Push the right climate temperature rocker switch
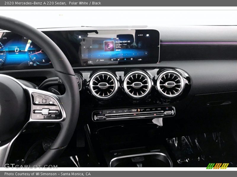Image resolution: width=237 pixels, height=177 pixels. click(x=169, y=113)
